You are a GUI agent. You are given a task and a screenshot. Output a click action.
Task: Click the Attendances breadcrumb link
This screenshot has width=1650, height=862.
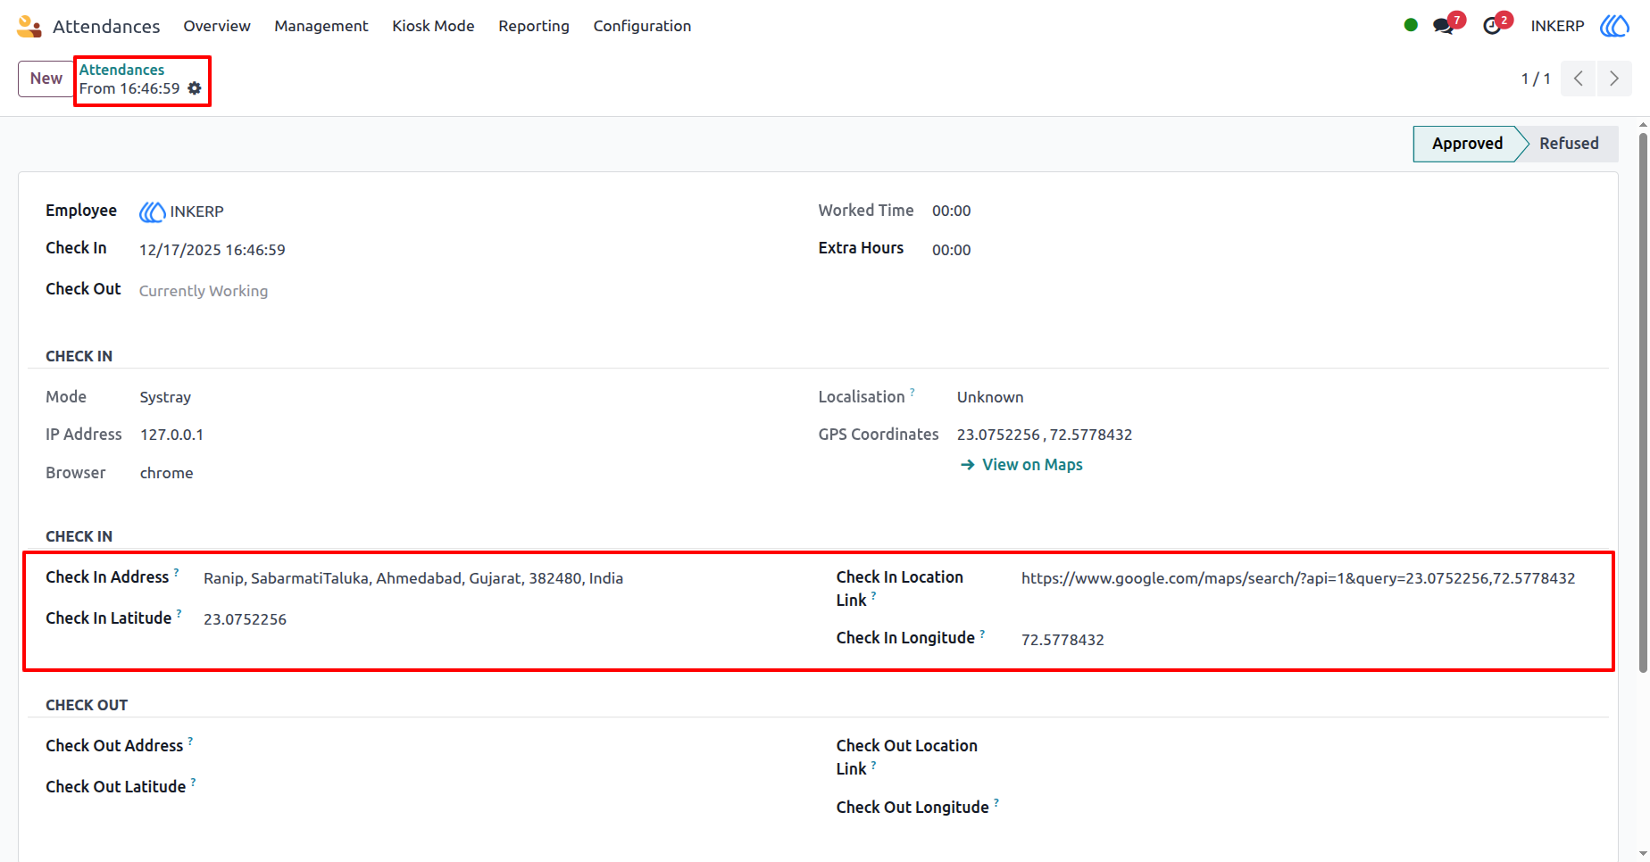(121, 70)
